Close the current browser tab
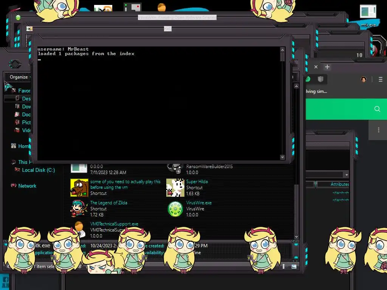The height and width of the screenshot is (290, 387). tap(316, 67)
